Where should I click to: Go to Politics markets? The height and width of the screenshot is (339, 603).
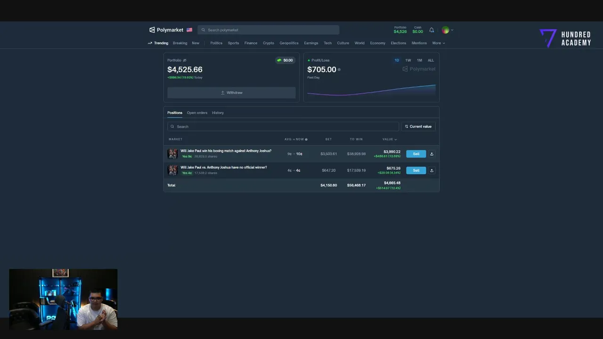tap(216, 43)
